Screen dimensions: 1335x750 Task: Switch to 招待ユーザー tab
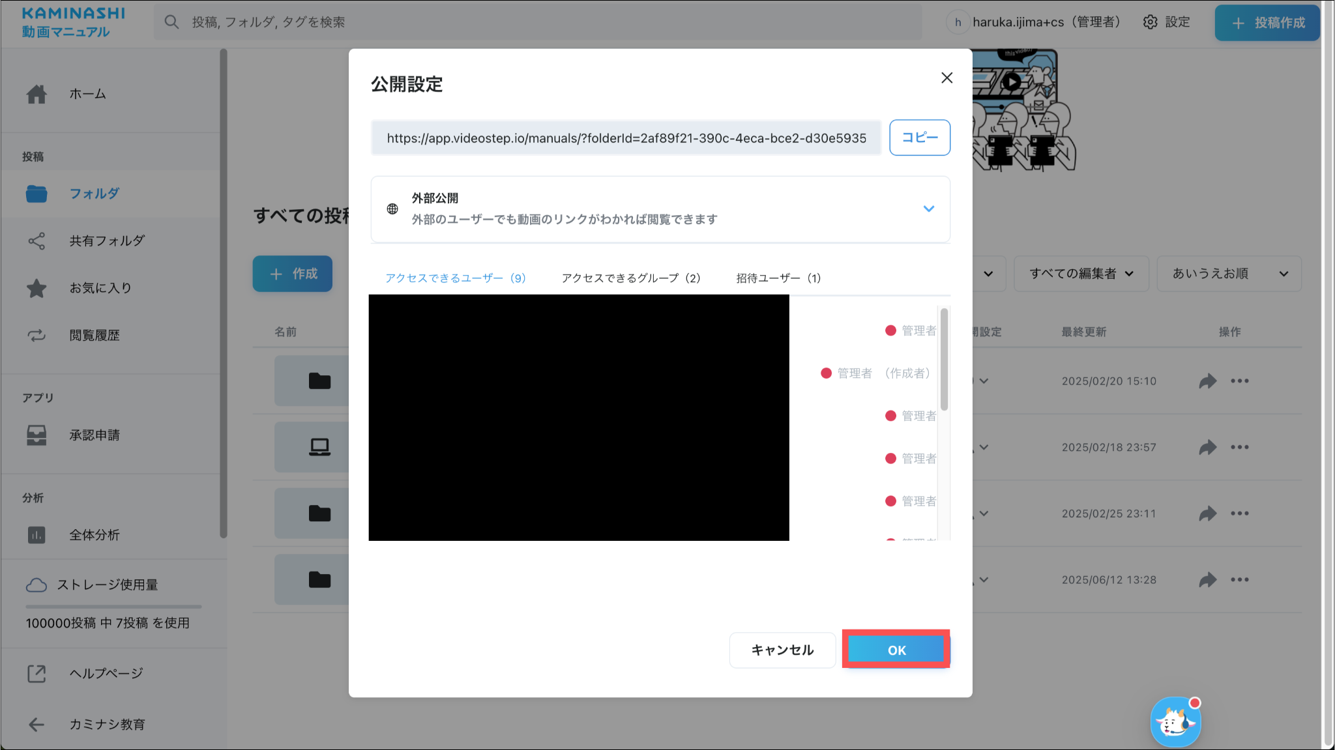(x=778, y=278)
